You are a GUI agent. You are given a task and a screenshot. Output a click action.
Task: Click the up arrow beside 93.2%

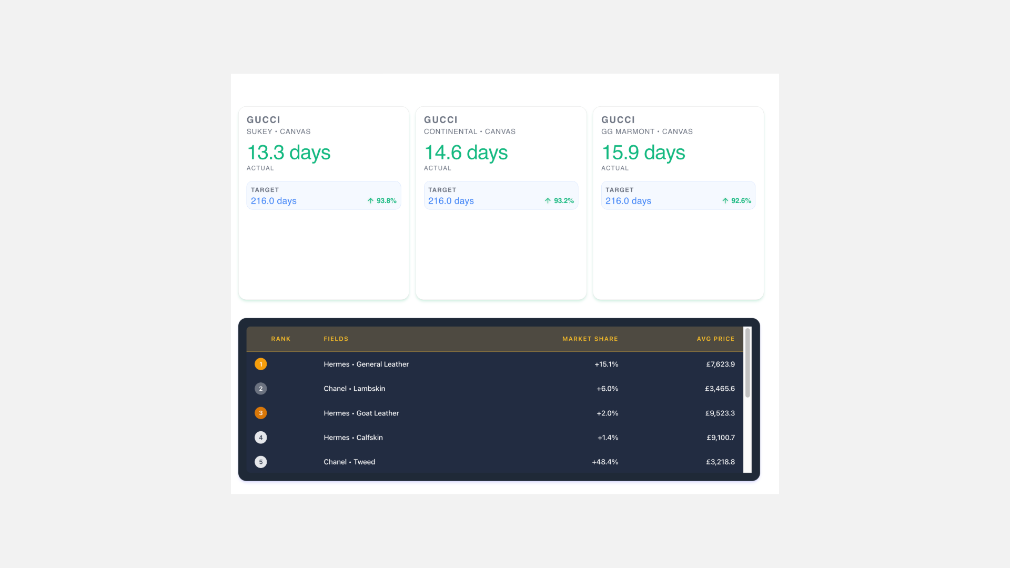pyautogui.click(x=548, y=201)
